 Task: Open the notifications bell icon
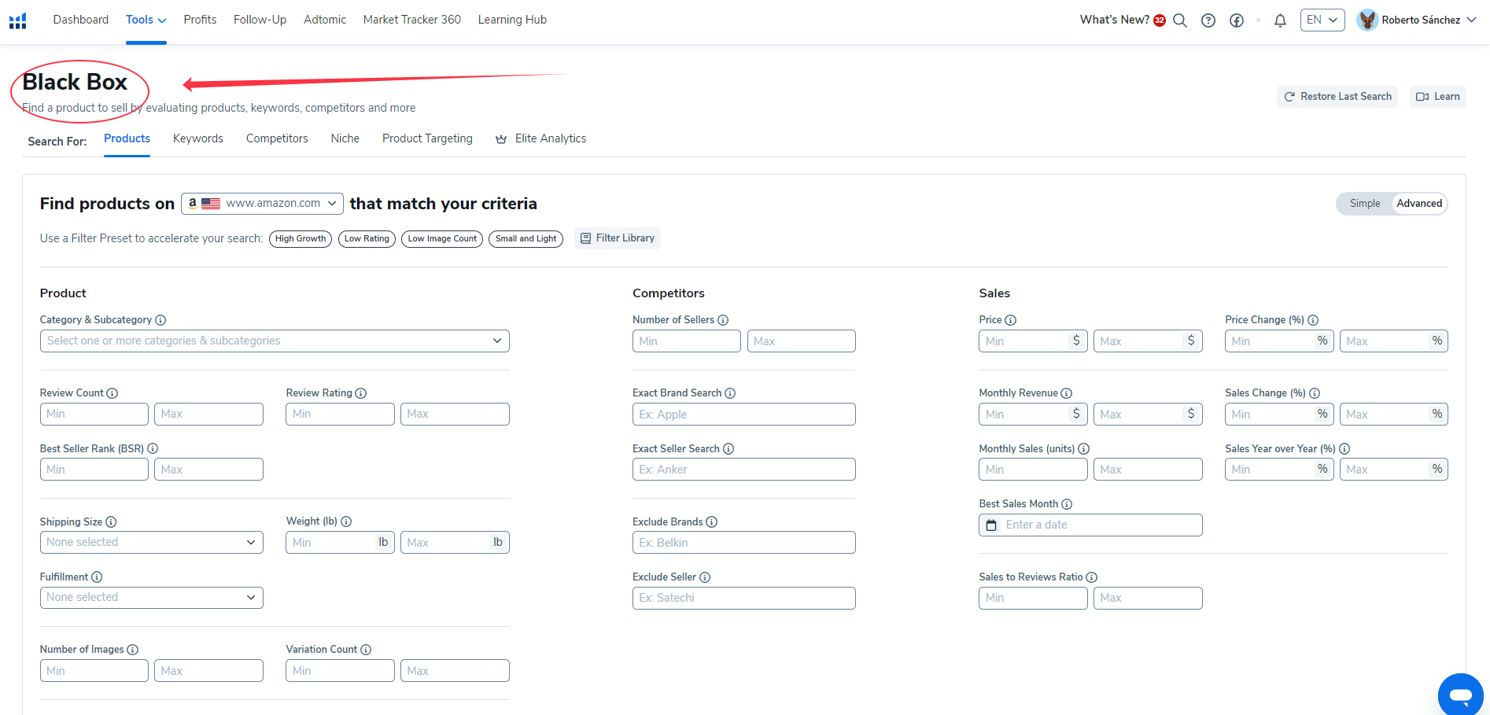[x=1280, y=20]
